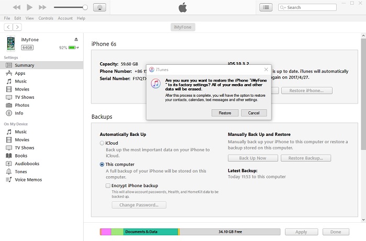The width and height of the screenshot is (366, 241).
Task: Click the Apply button
Action: tap(301, 232)
